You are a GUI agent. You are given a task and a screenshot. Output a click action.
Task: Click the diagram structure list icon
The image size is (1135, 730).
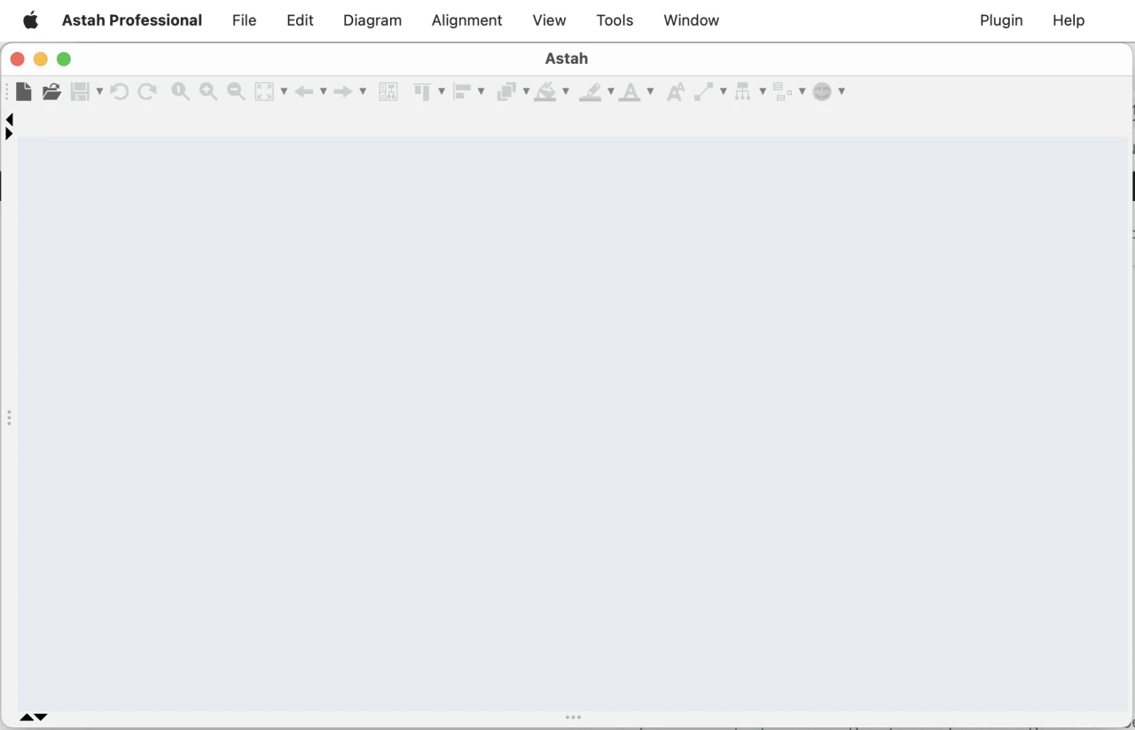(388, 91)
